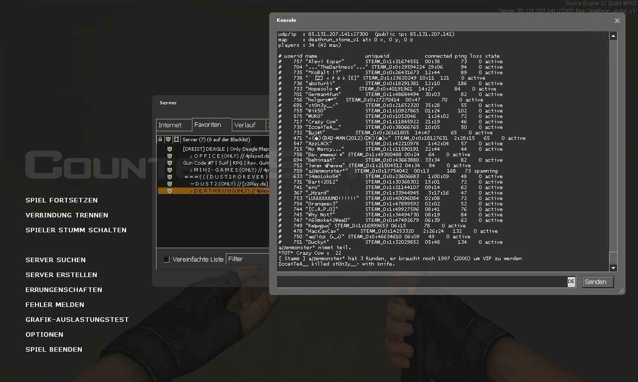Click the "German4Fun" player line in console
Screen dimensions: 638x382
(390, 95)
